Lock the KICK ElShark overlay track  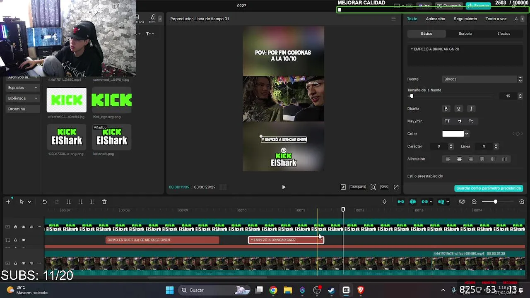[15, 227]
